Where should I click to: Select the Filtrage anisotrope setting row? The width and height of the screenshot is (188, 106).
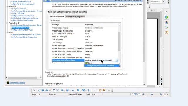(85, 46)
